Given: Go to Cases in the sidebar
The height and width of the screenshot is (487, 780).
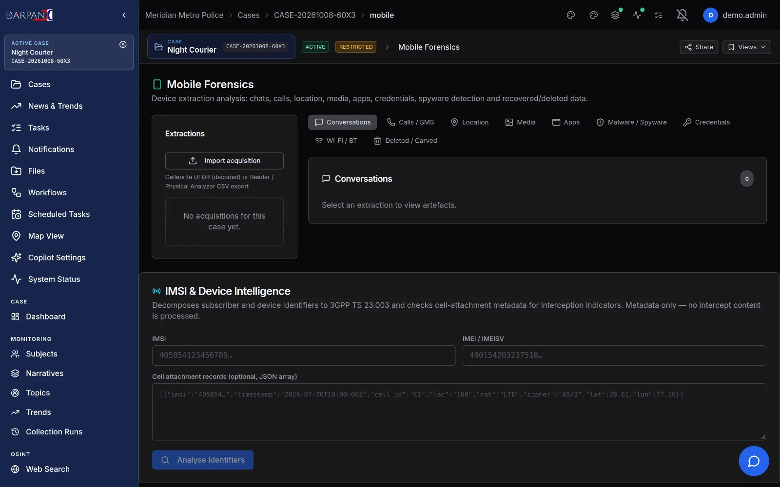Looking at the screenshot, I should point(69,84).
